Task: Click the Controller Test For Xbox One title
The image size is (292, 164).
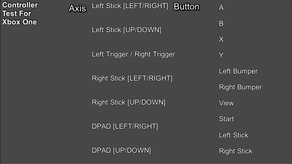Action: 20,13
